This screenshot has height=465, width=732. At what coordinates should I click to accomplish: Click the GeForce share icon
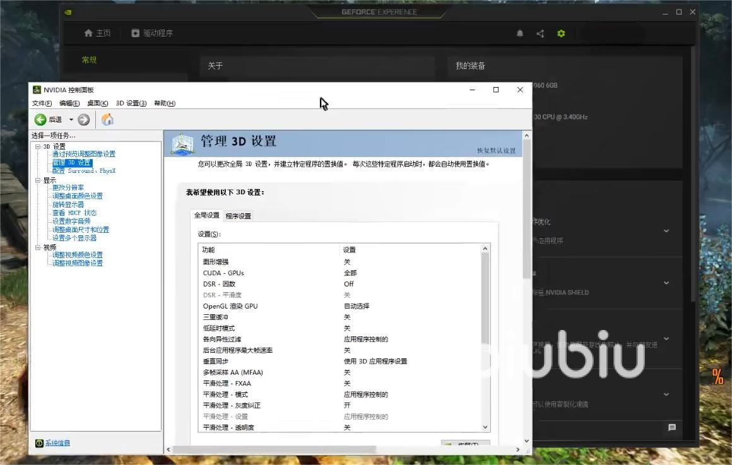pos(540,33)
